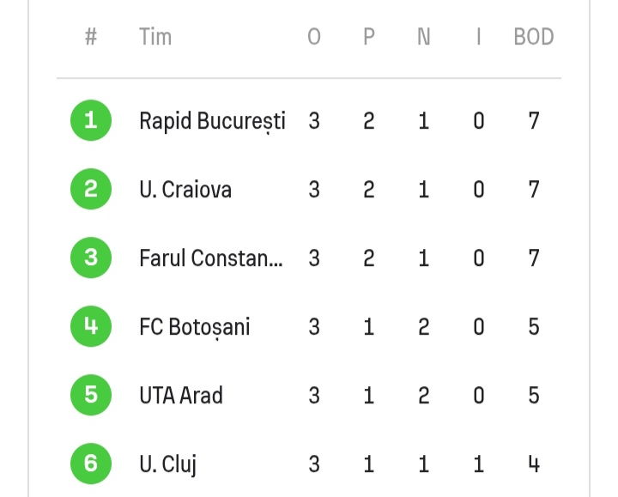Open U. Cluj team entry
This screenshot has height=497, width=618.
(167, 464)
